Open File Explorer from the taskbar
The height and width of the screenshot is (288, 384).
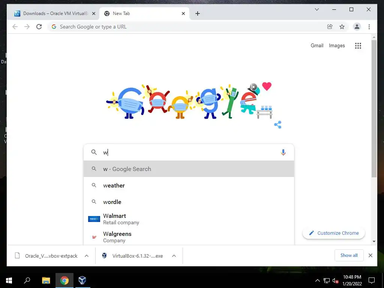pos(46,280)
